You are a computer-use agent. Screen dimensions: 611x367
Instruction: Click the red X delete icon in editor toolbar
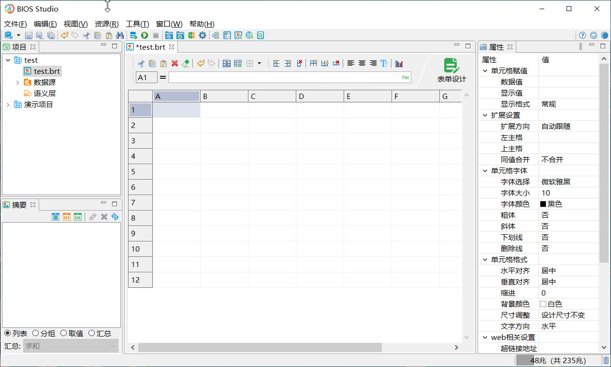point(175,63)
